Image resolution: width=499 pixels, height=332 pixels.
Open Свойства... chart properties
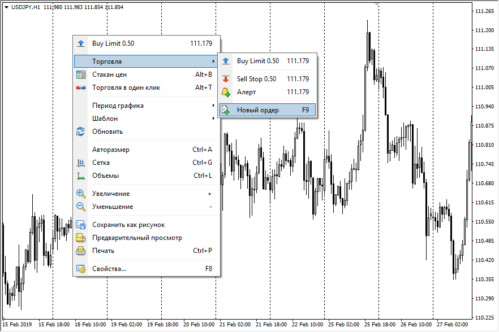tap(147, 269)
